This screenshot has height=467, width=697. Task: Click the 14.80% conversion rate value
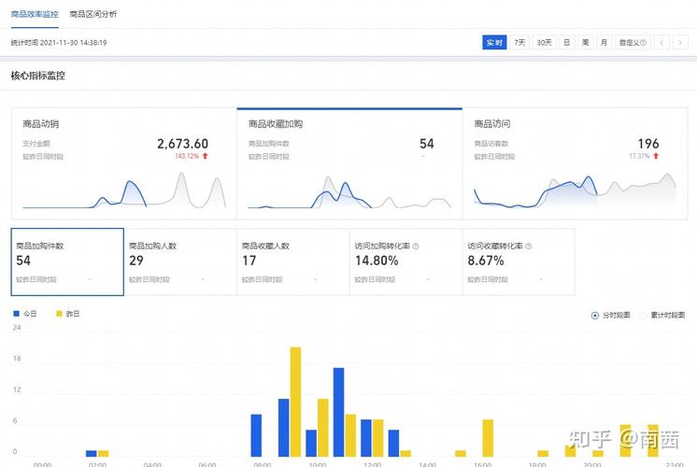[377, 261]
